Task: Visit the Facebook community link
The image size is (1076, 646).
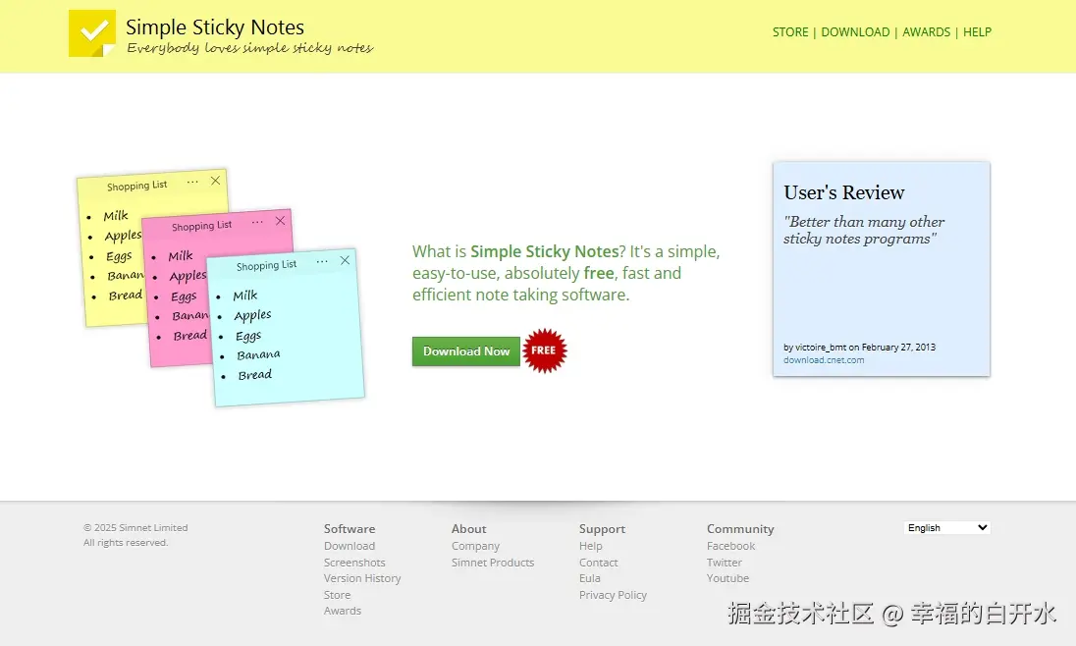Action: click(x=731, y=546)
